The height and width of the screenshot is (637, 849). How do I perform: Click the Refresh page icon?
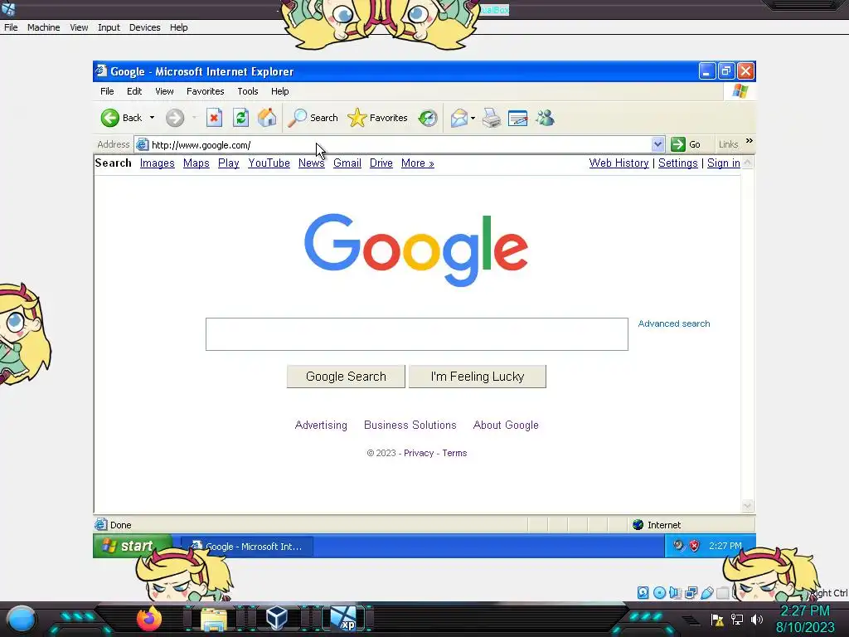241,118
